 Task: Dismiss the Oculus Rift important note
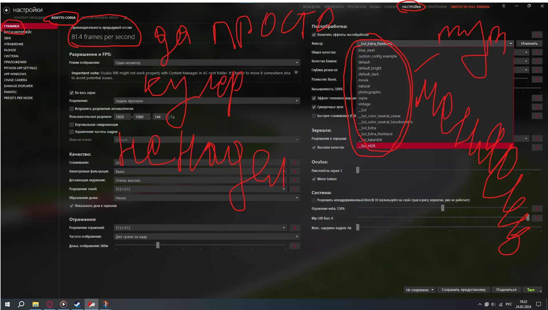click(296, 72)
